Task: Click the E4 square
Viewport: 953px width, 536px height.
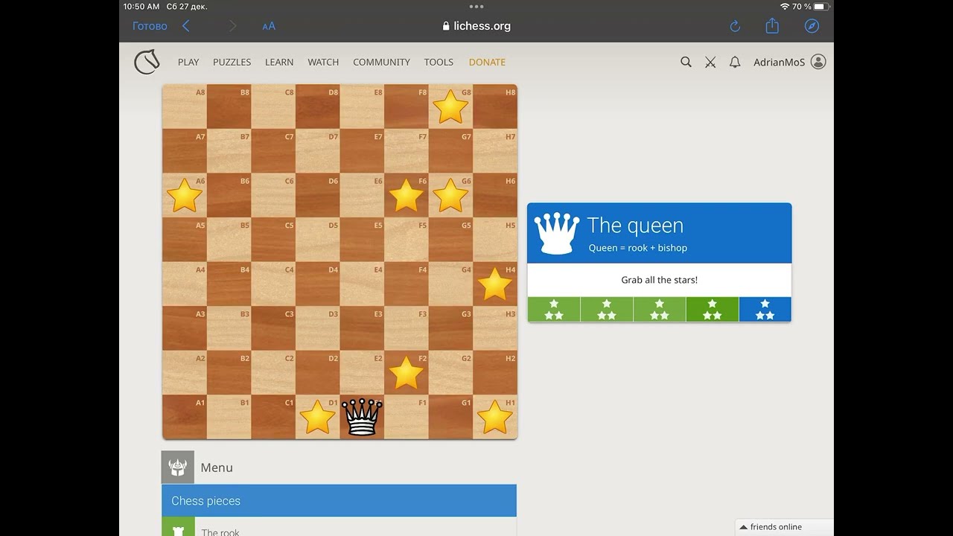Action: pyautogui.click(x=362, y=284)
